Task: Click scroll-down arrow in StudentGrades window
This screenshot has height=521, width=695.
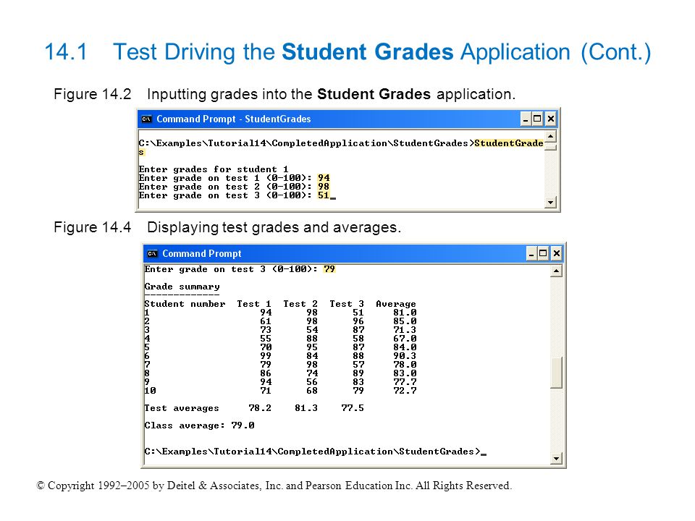Action: 550,203
